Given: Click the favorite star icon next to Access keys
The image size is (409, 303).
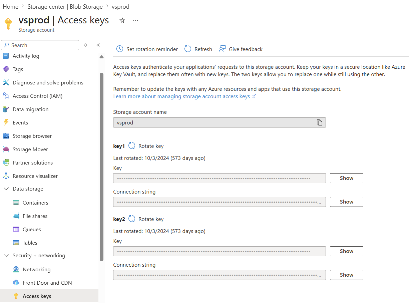Looking at the screenshot, I should (x=122, y=20).
